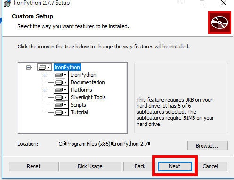Select the Tutorial feature
Image resolution: width=234 pixels, height=180 pixels.
(79, 112)
